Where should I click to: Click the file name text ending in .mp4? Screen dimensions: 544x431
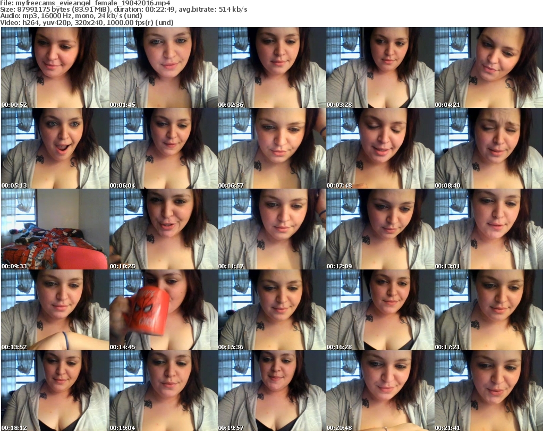point(92,3)
